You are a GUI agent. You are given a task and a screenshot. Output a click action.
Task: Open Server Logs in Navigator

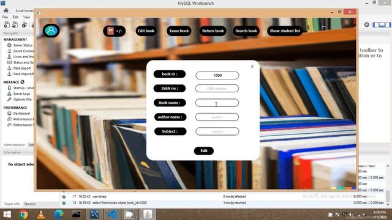[x=19, y=94]
